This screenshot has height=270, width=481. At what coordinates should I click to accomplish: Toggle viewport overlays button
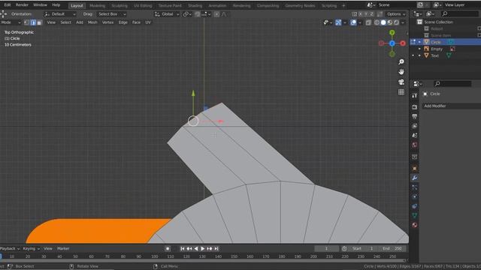353,22
